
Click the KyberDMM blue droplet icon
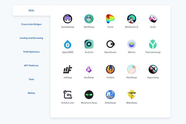click(68, 45)
